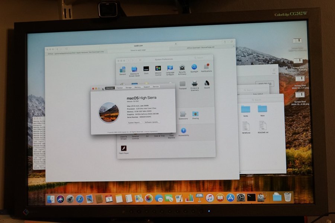Open Language & Region preferences

[x=170, y=70]
